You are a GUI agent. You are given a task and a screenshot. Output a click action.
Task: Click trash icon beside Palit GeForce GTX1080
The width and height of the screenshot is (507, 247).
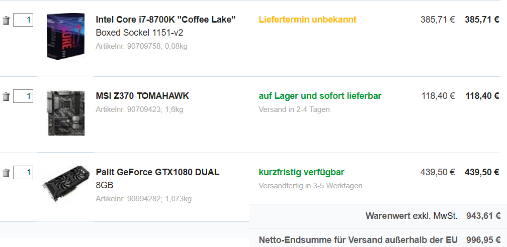6,173
